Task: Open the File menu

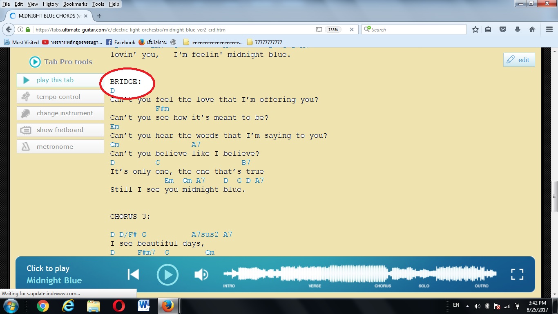Action: 6,4
